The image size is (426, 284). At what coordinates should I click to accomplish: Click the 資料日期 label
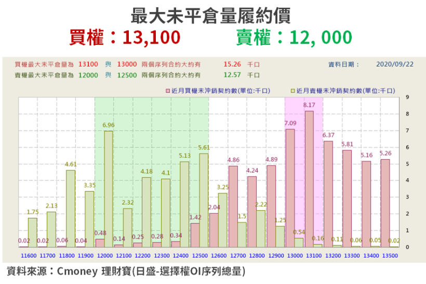[344, 64]
